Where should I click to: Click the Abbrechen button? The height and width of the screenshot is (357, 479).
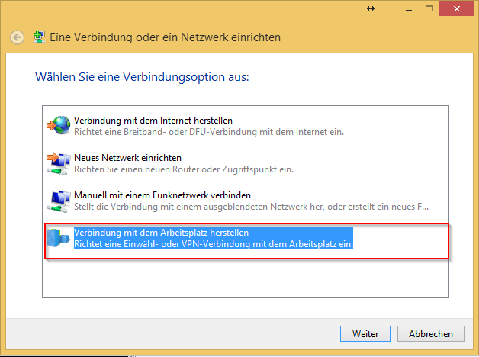pyautogui.click(x=431, y=334)
